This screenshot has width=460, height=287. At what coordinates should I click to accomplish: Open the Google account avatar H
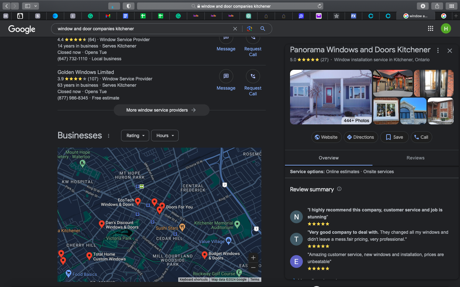tap(446, 28)
